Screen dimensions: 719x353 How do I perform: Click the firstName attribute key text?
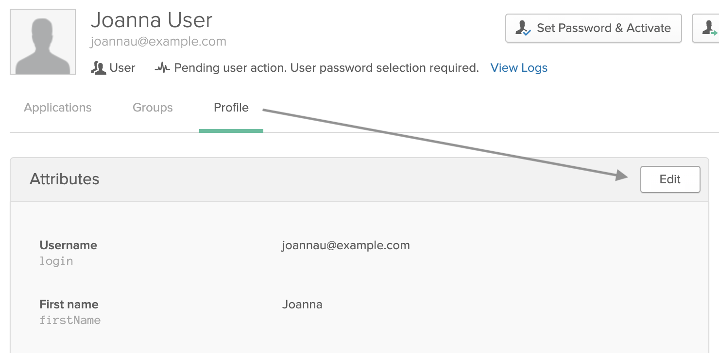tap(70, 320)
